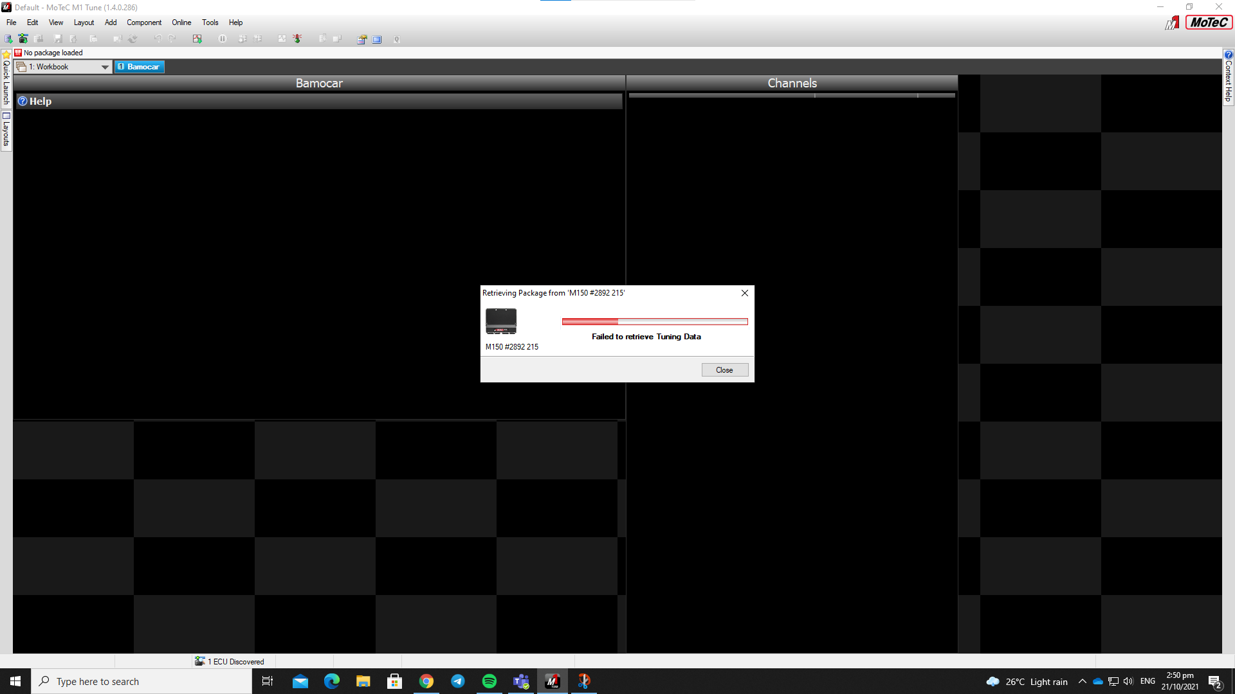Image resolution: width=1235 pixels, height=694 pixels.
Task: Select the Bamocar worksheet tab
Action: [139, 67]
